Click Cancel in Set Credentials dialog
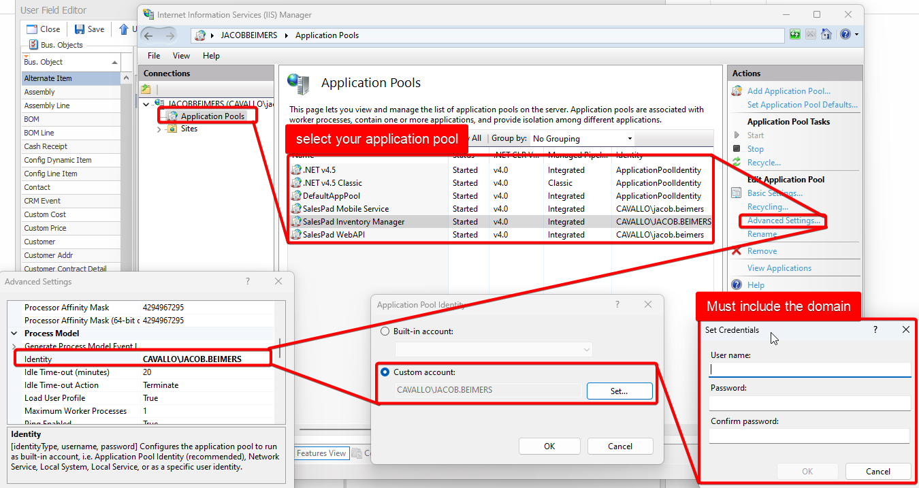919x488 pixels. (878, 471)
